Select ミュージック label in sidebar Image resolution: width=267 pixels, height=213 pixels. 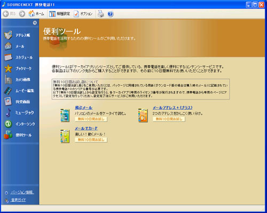click(x=25, y=113)
